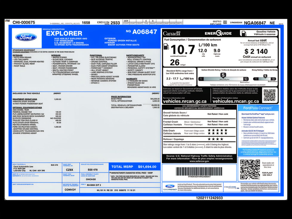Click the FUNCTIONAL column heading
Screen dimensions: 292x219
pyautogui.click(x=96, y=55)
